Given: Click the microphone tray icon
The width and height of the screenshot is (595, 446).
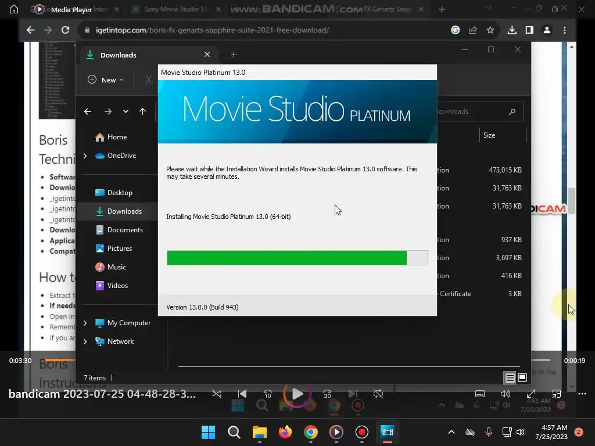Looking at the screenshot, I should (489, 432).
